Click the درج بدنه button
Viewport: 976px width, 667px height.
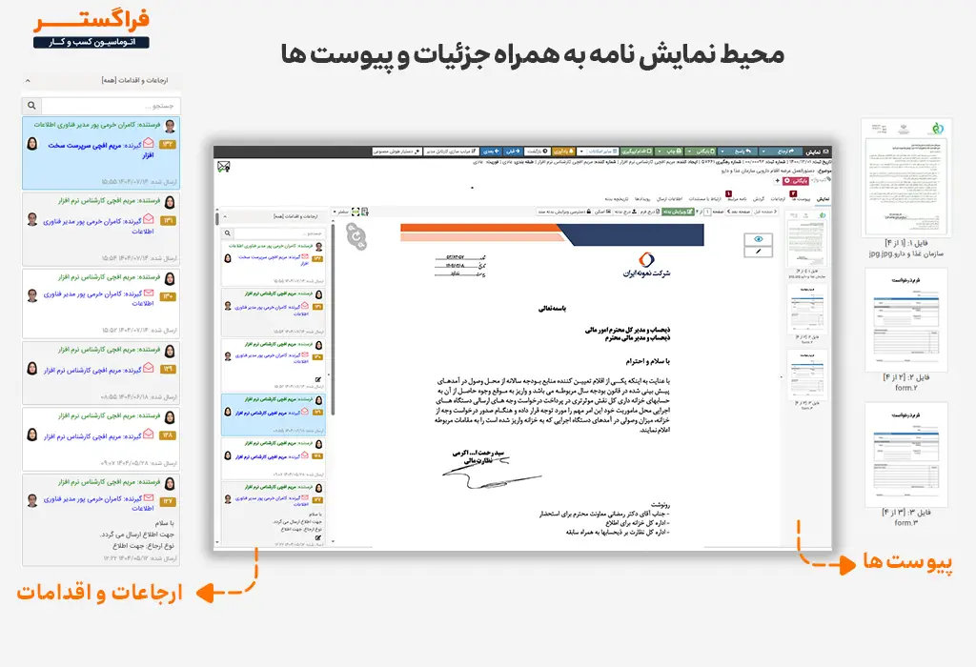(626, 212)
